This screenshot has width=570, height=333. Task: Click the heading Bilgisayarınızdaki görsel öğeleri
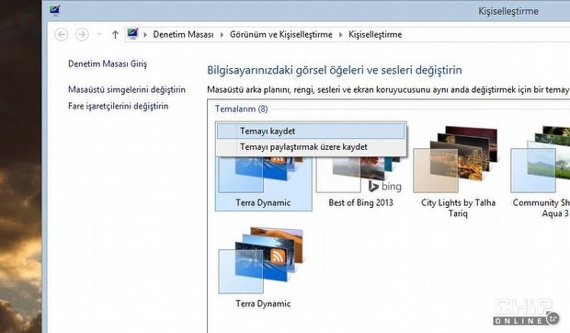click(335, 70)
